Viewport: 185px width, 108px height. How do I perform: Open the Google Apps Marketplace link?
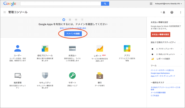click(x=160, y=73)
